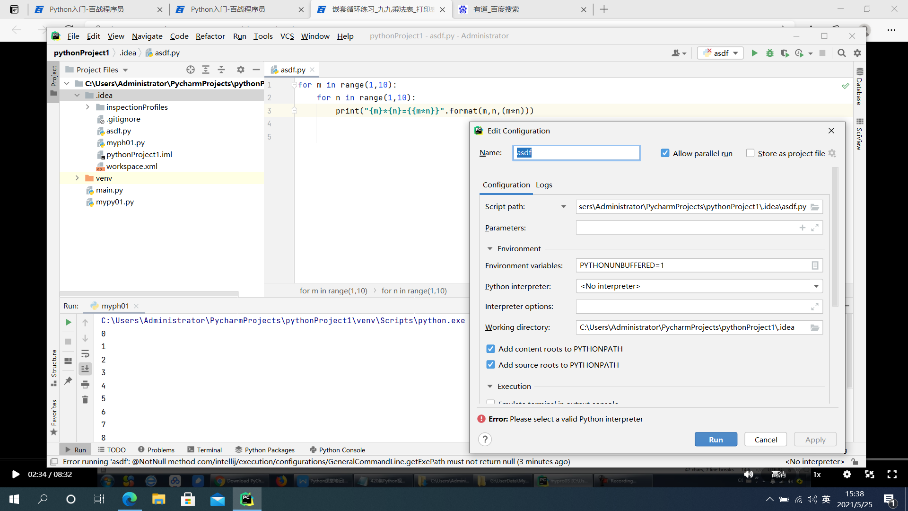The image size is (908, 511).
Task: Open the Navigate menu
Action: click(x=147, y=36)
